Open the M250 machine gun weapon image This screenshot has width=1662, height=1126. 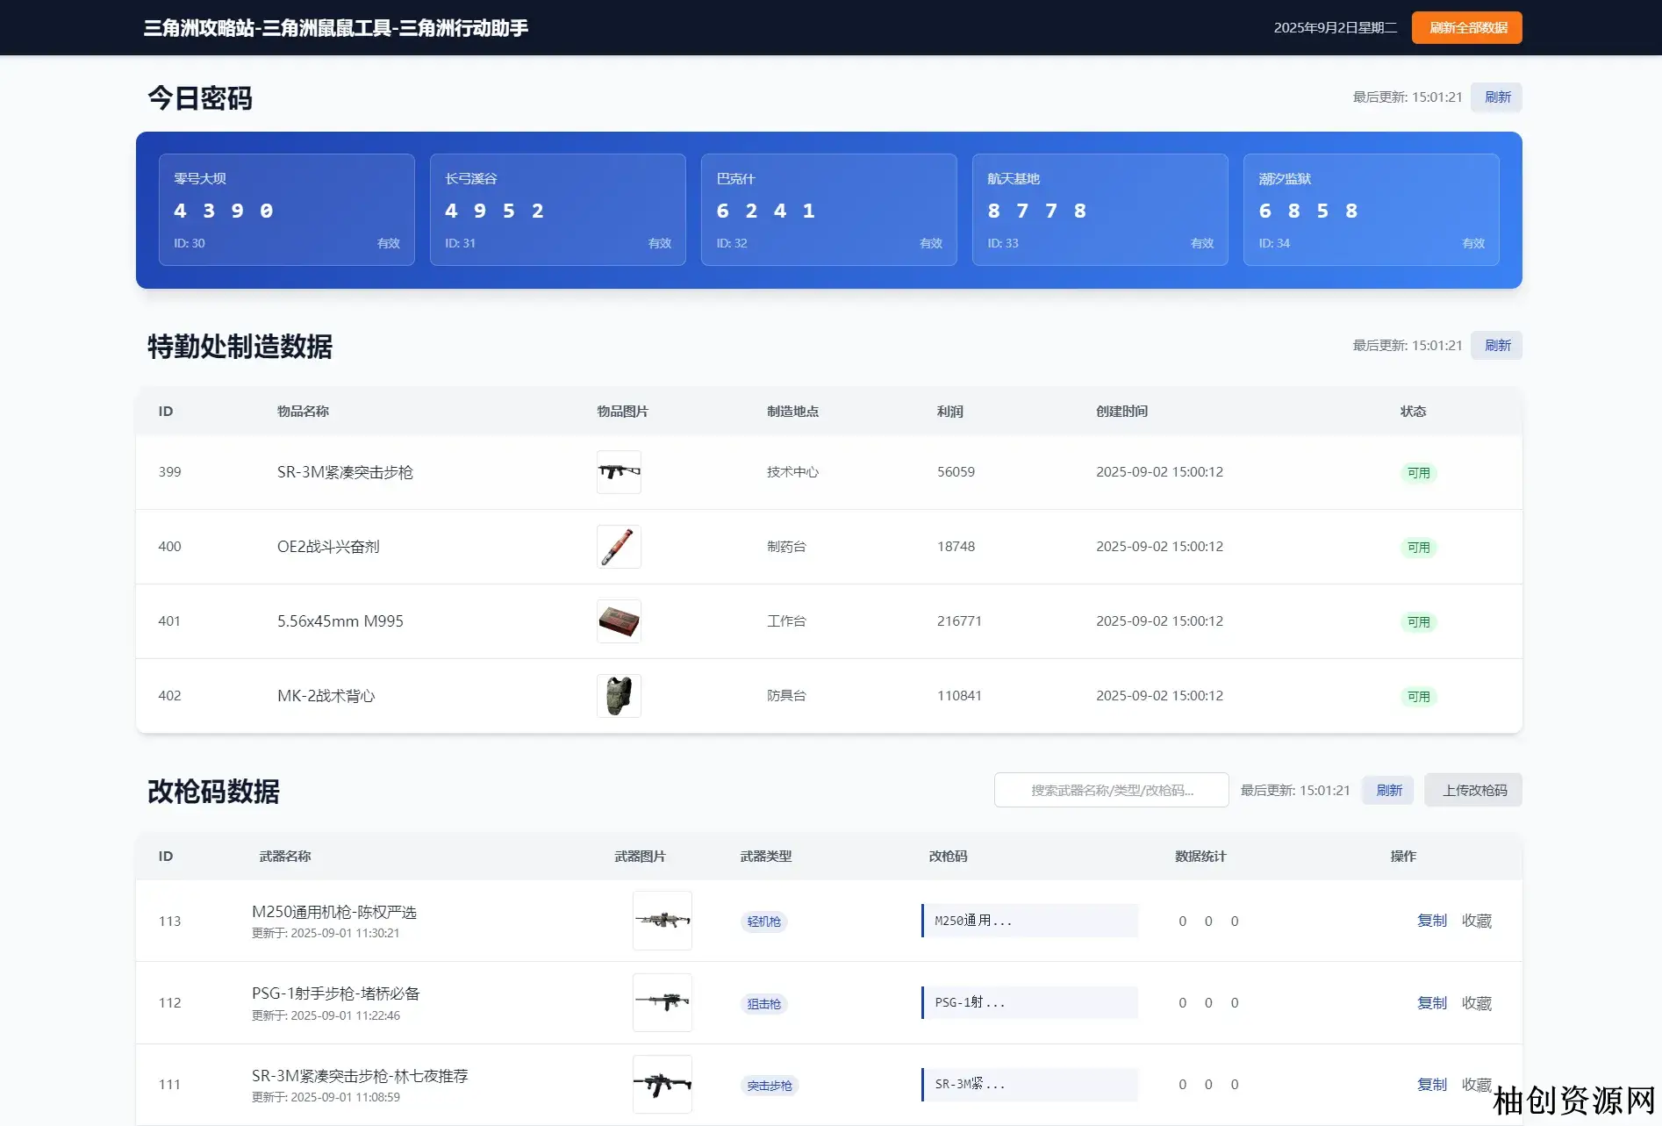(x=662, y=921)
